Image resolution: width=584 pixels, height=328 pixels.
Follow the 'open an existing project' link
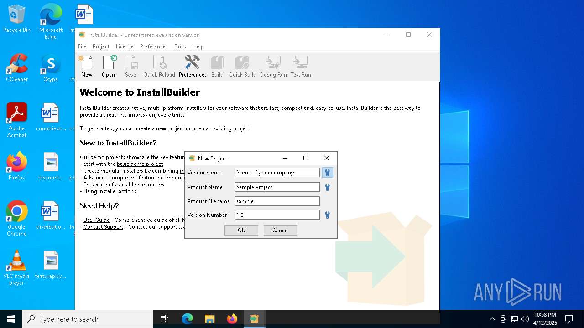(221, 129)
